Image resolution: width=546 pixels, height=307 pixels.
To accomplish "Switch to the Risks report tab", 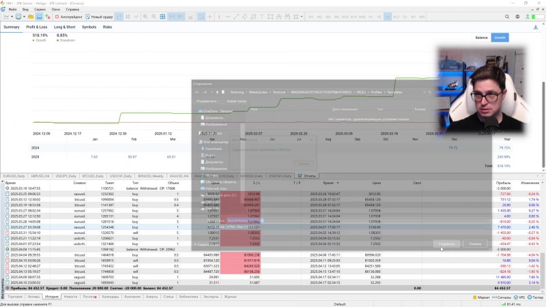I will point(107,27).
